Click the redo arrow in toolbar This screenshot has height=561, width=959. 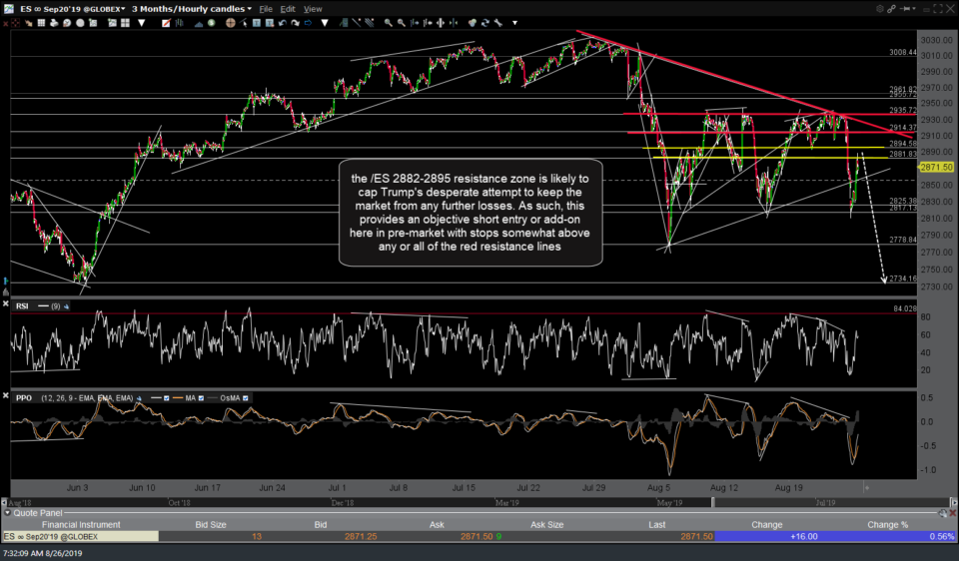click(x=296, y=23)
